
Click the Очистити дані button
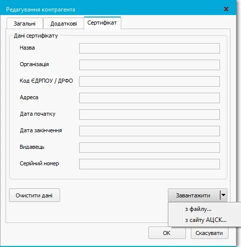pos(35,195)
